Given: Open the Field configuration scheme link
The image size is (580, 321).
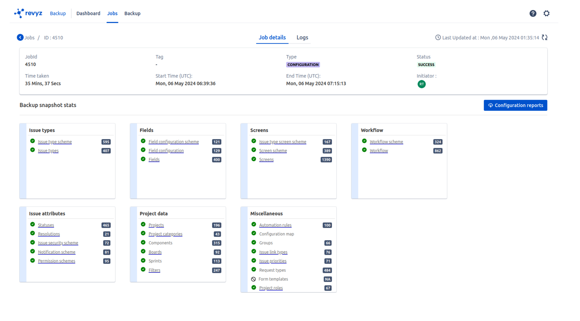Looking at the screenshot, I should point(173,142).
